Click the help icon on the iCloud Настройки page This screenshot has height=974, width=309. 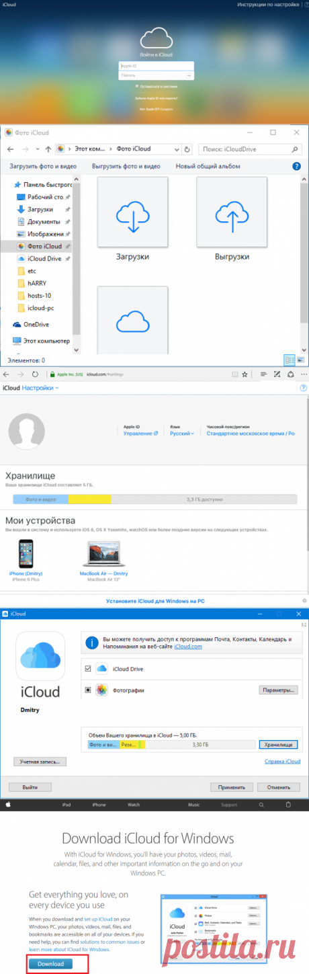click(x=304, y=388)
